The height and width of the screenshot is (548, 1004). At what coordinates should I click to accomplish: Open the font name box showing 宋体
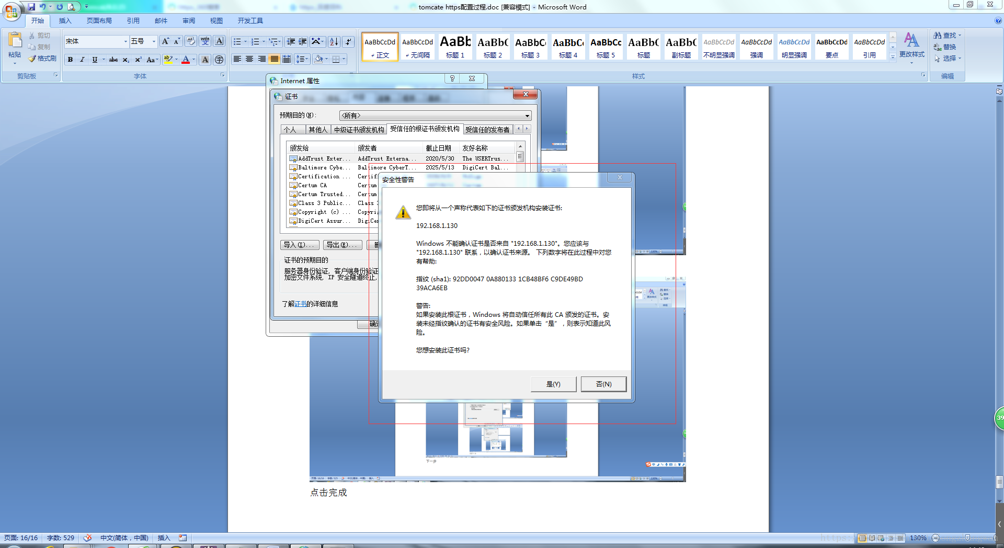pyautogui.click(x=96, y=41)
